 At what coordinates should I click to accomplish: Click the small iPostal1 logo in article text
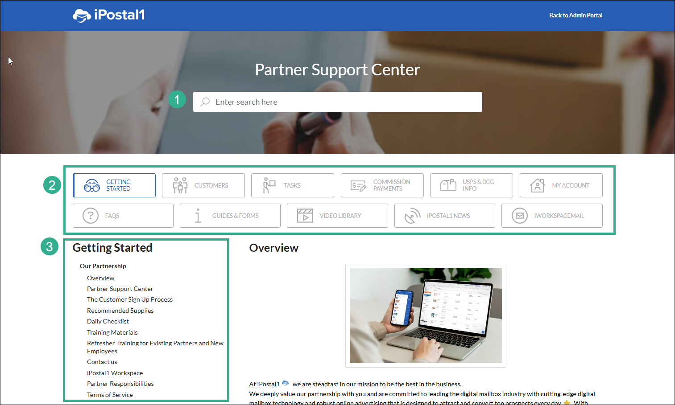tap(286, 383)
